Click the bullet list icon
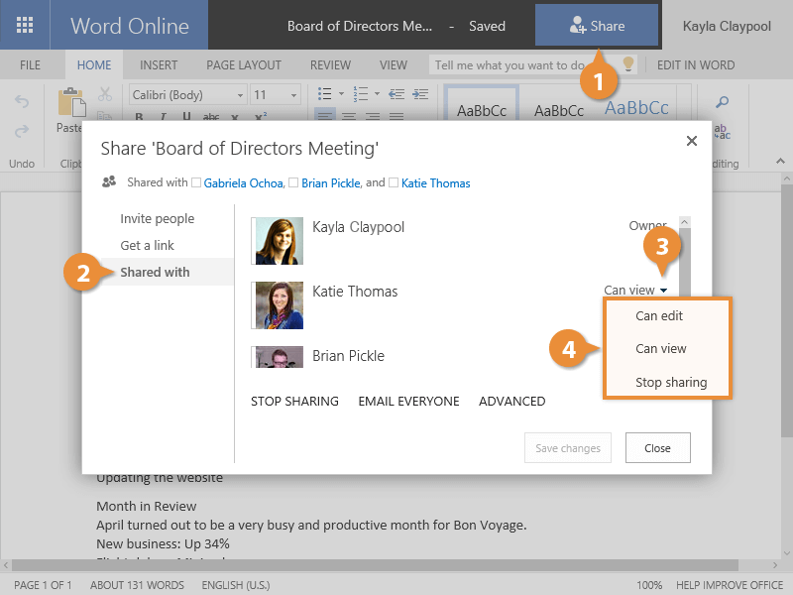This screenshot has height=595, width=793. (324, 94)
